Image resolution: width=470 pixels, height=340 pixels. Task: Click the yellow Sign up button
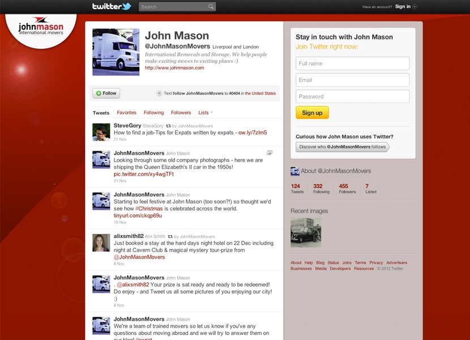[x=312, y=113]
